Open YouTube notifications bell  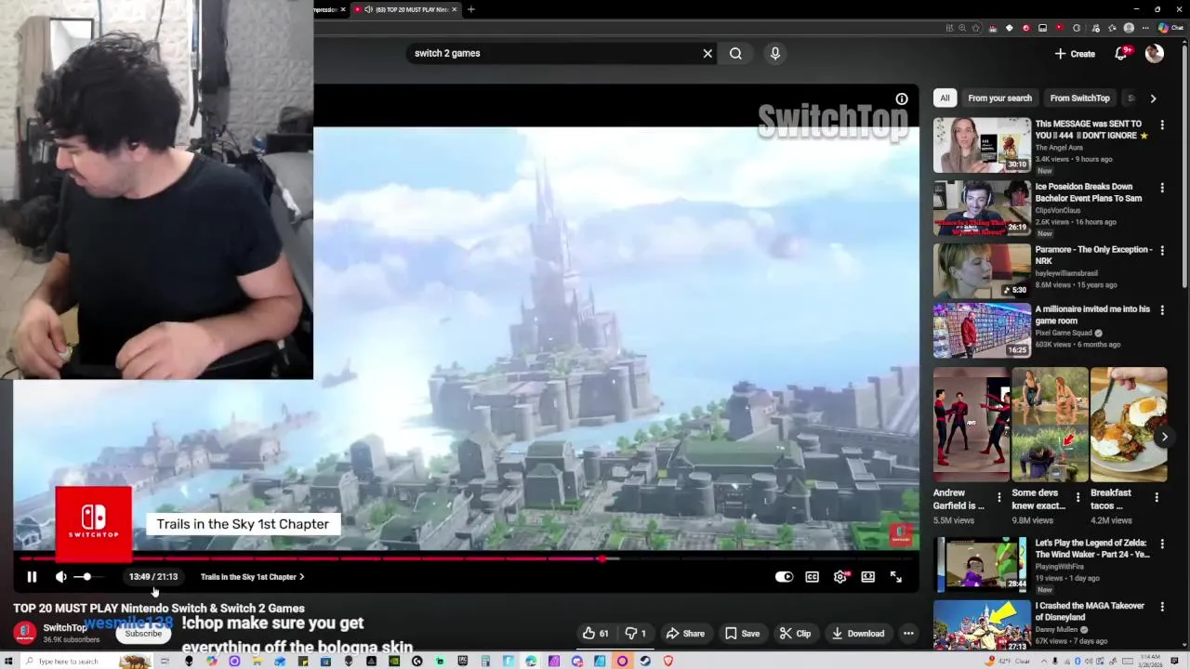[1121, 54]
